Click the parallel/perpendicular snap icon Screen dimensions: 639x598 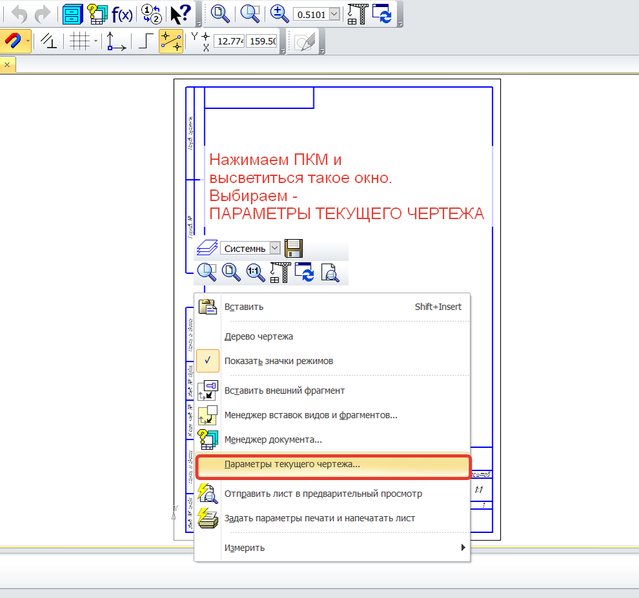pyautogui.click(x=49, y=41)
